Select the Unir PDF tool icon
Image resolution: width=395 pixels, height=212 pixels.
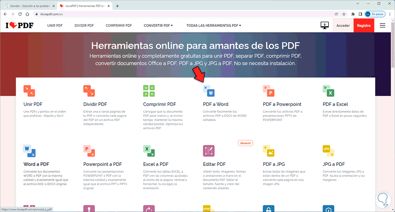pos(29,91)
